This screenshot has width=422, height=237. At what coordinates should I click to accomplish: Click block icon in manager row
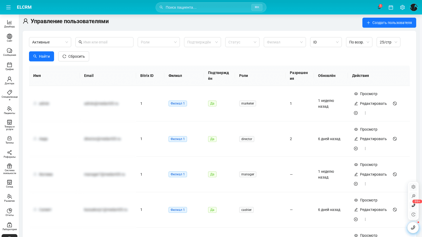[395, 174]
